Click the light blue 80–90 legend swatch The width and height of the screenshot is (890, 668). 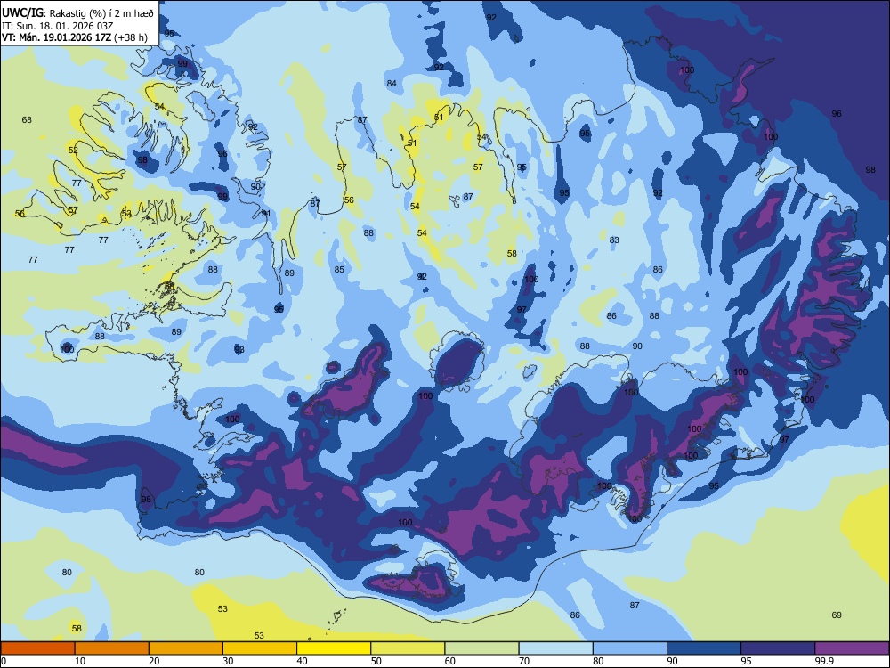coord(630,648)
